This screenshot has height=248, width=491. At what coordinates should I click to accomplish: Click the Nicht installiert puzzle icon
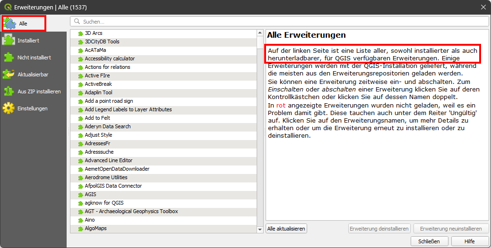point(9,58)
